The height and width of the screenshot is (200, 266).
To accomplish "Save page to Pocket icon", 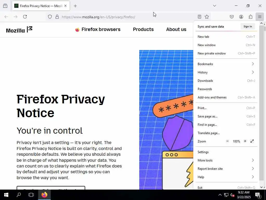I will (x=232, y=17).
